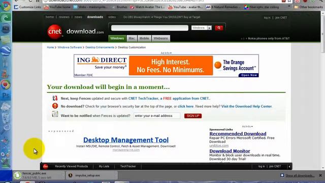Select the Mac platform tab
Image resolution: width=325 pixels, height=183 pixels.
[x=132, y=39]
